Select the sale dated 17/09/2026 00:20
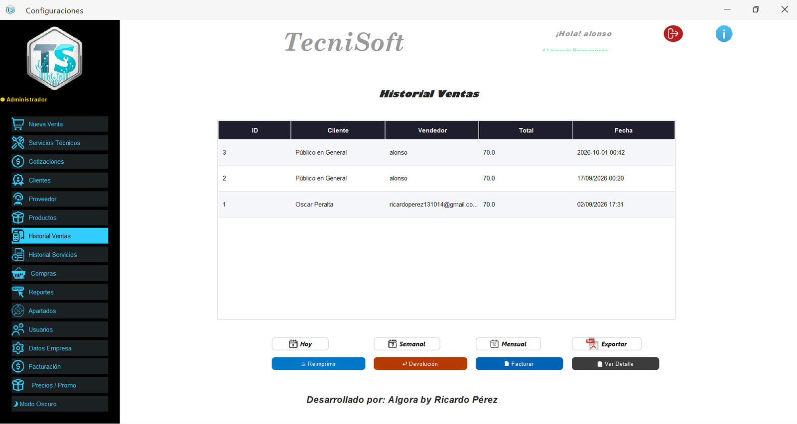The width and height of the screenshot is (797, 424). [x=446, y=178]
